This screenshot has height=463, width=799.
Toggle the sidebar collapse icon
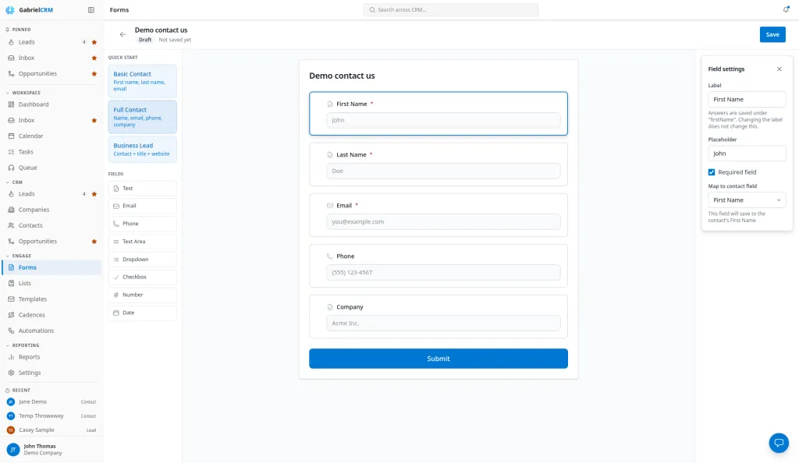tap(91, 9)
